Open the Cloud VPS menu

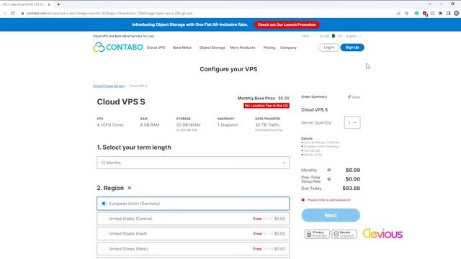(x=156, y=47)
